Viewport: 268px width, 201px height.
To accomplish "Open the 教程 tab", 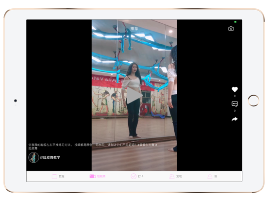I will click(58, 176).
